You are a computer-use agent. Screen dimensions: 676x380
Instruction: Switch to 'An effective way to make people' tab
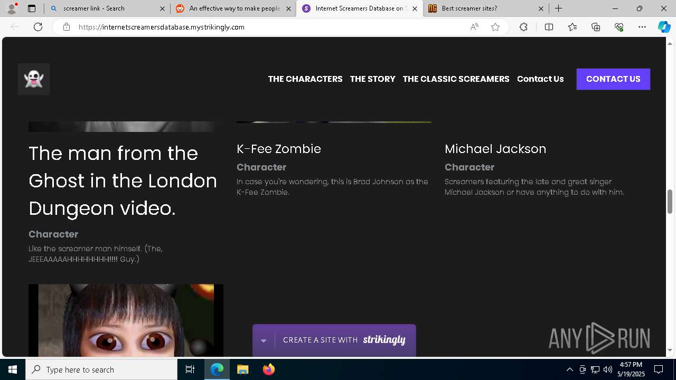pos(233,8)
